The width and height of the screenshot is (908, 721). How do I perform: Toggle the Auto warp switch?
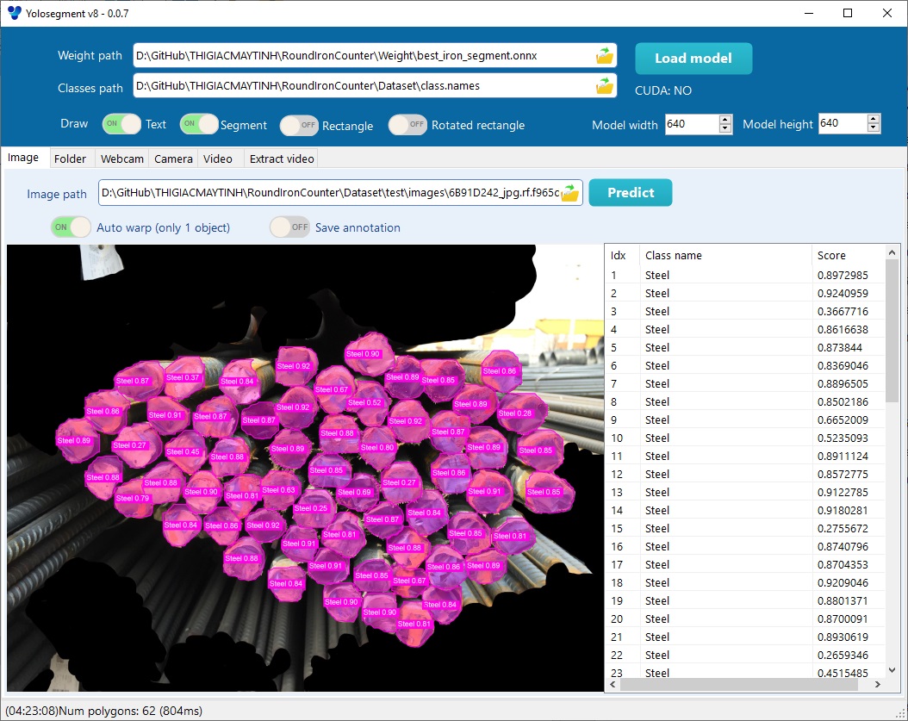tap(72, 227)
